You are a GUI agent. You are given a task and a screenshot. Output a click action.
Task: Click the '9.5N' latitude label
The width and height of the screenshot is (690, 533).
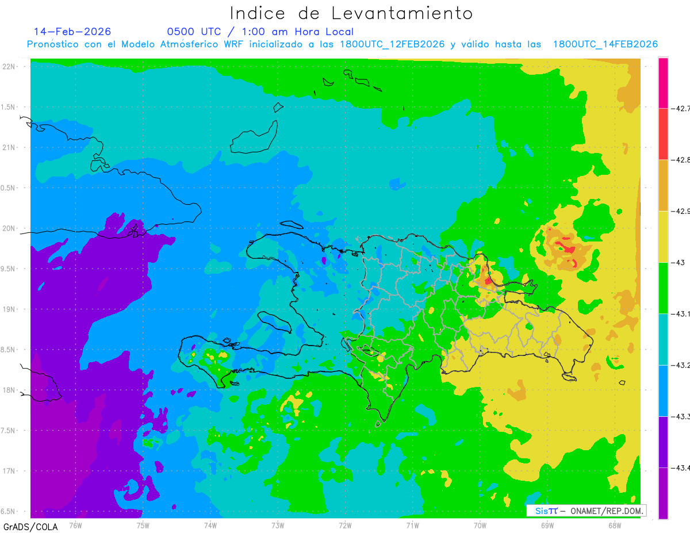pyautogui.click(x=9, y=269)
